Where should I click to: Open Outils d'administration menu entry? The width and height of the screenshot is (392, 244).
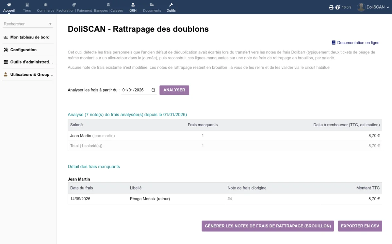(31, 62)
